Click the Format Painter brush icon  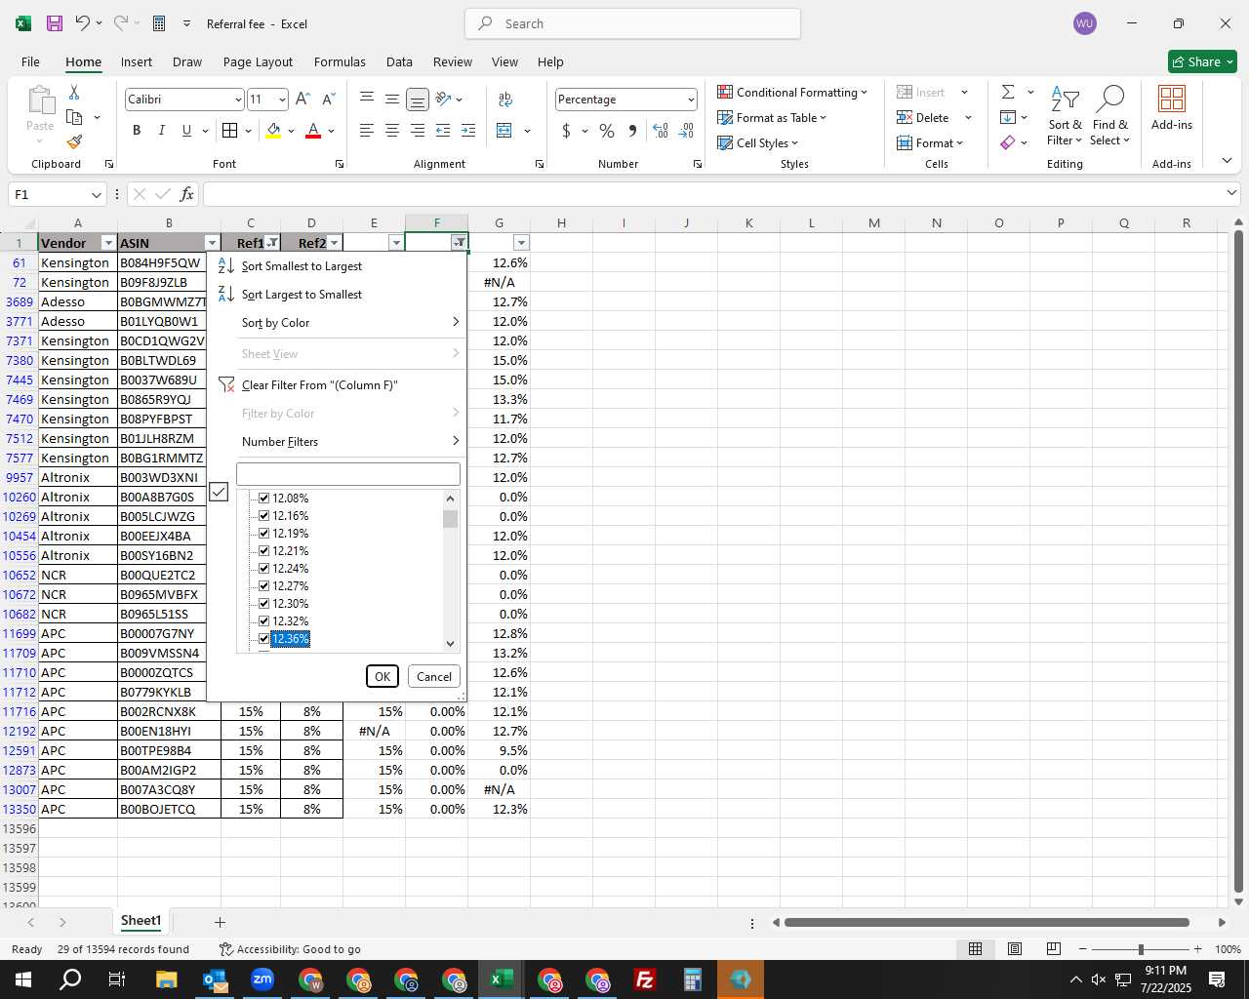[74, 141]
